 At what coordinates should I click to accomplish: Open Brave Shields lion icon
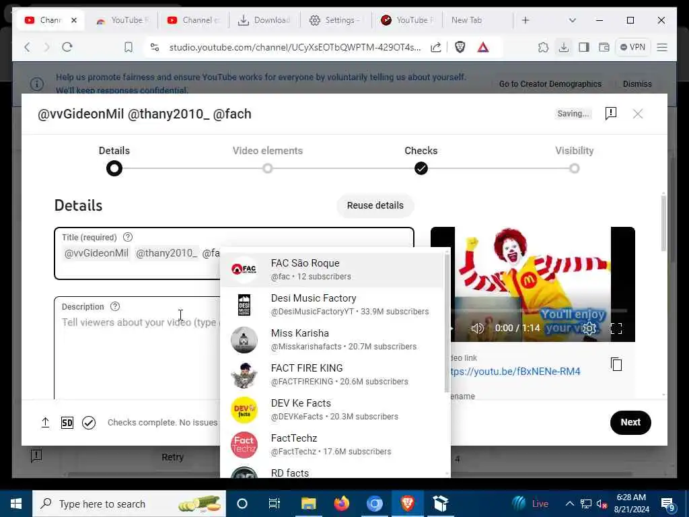[x=460, y=47]
